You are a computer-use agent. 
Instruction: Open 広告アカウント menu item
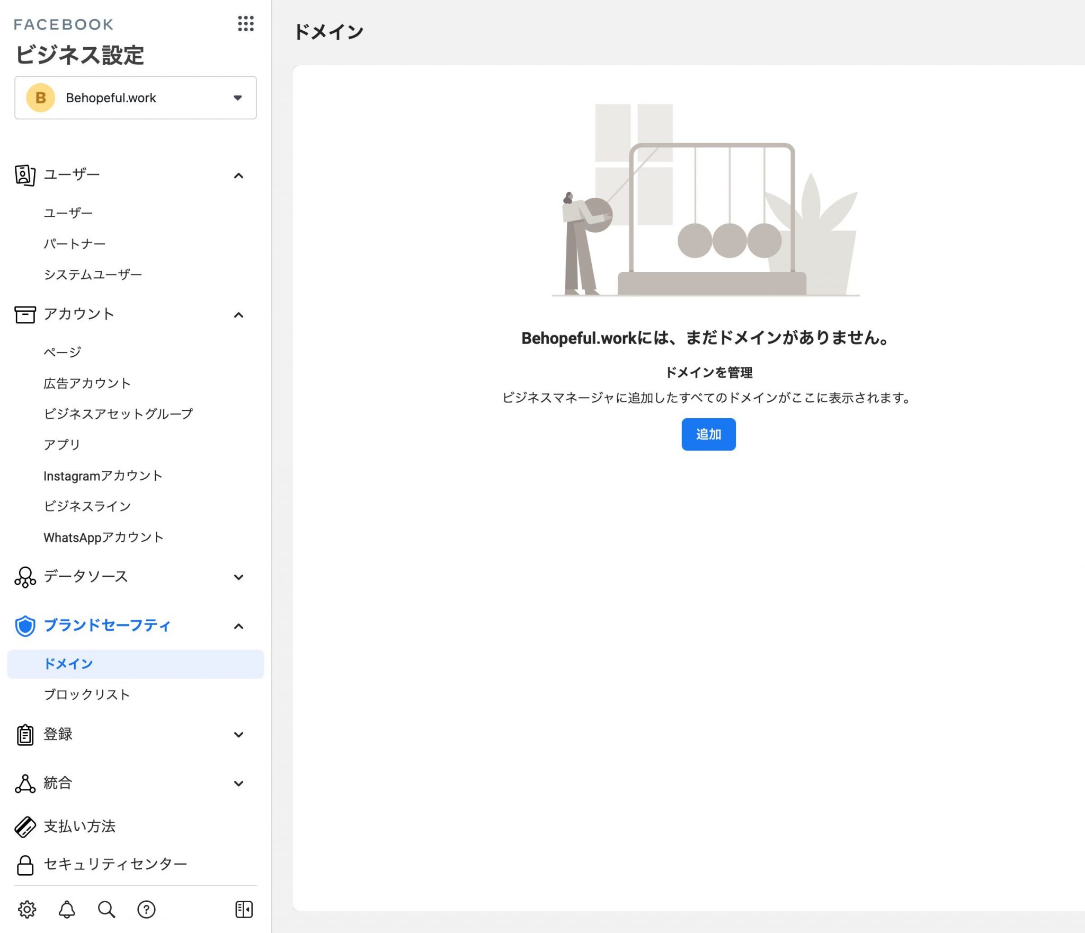click(87, 383)
